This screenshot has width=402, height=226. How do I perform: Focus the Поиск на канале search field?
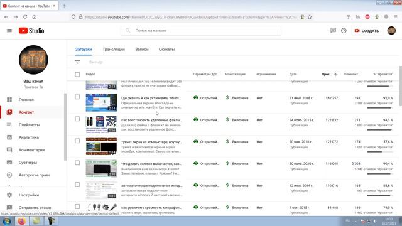click(x=201, y=31)
